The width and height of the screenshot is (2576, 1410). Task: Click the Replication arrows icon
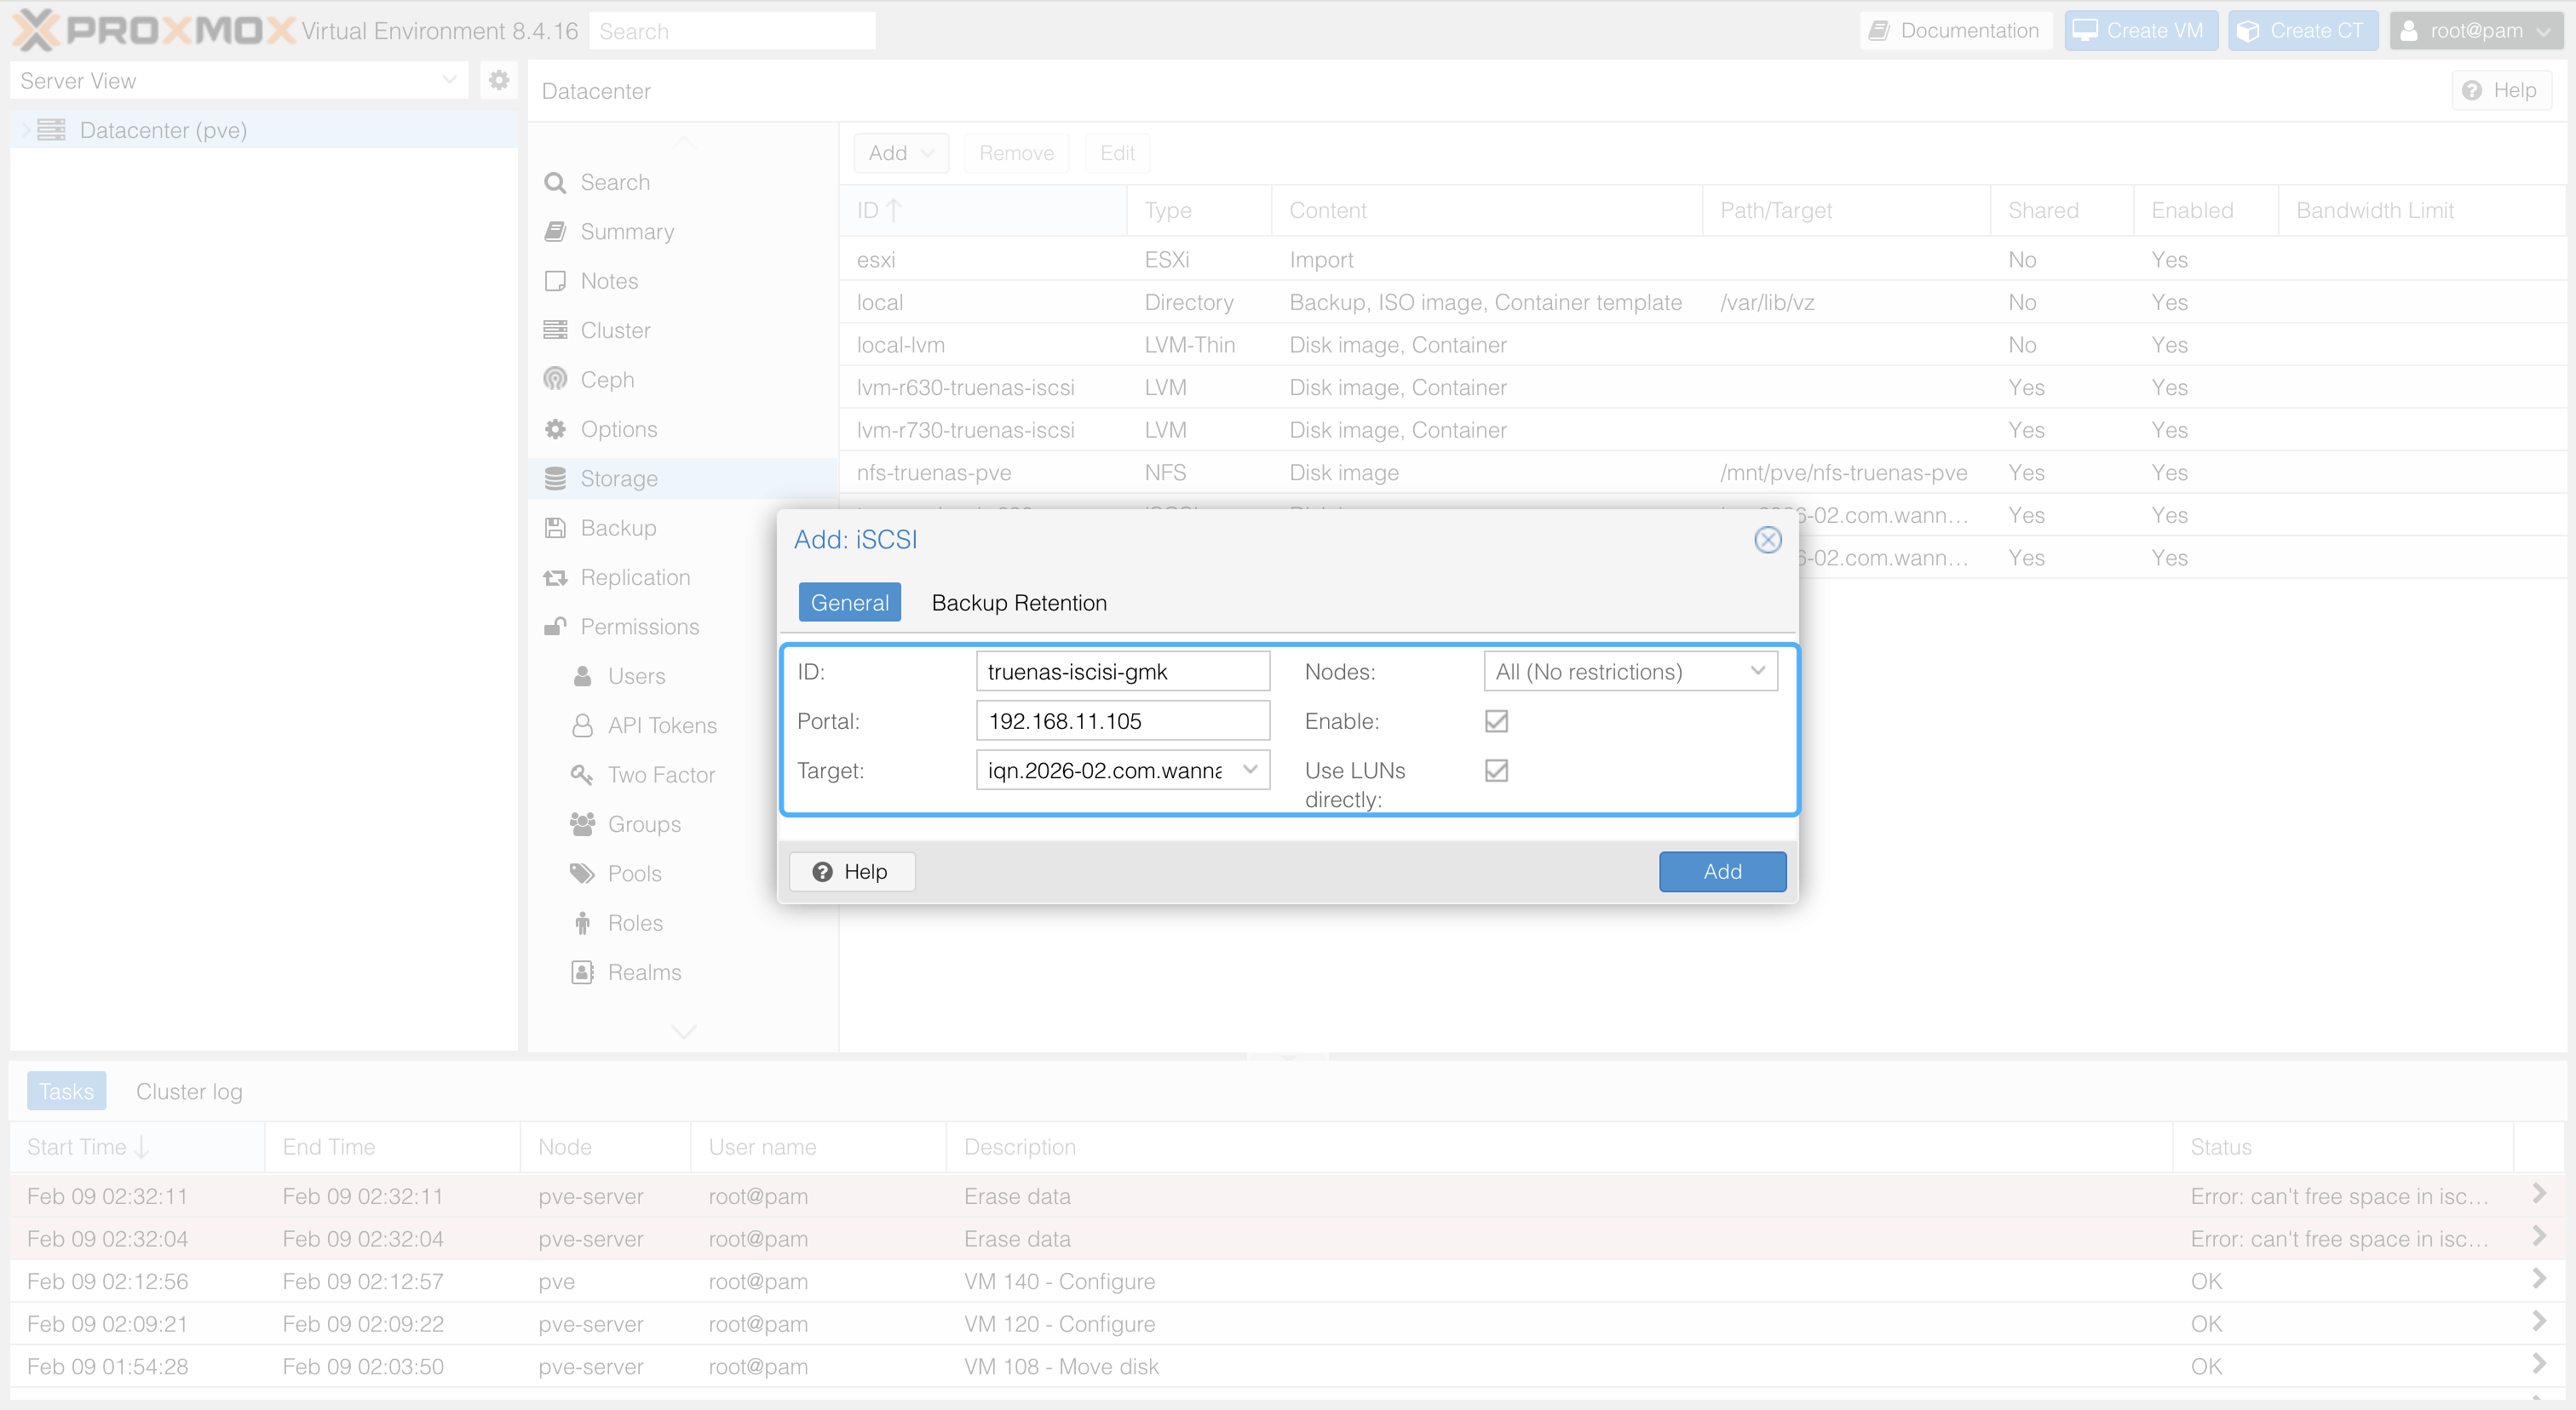pyautogui.click(x=555, y=577)
